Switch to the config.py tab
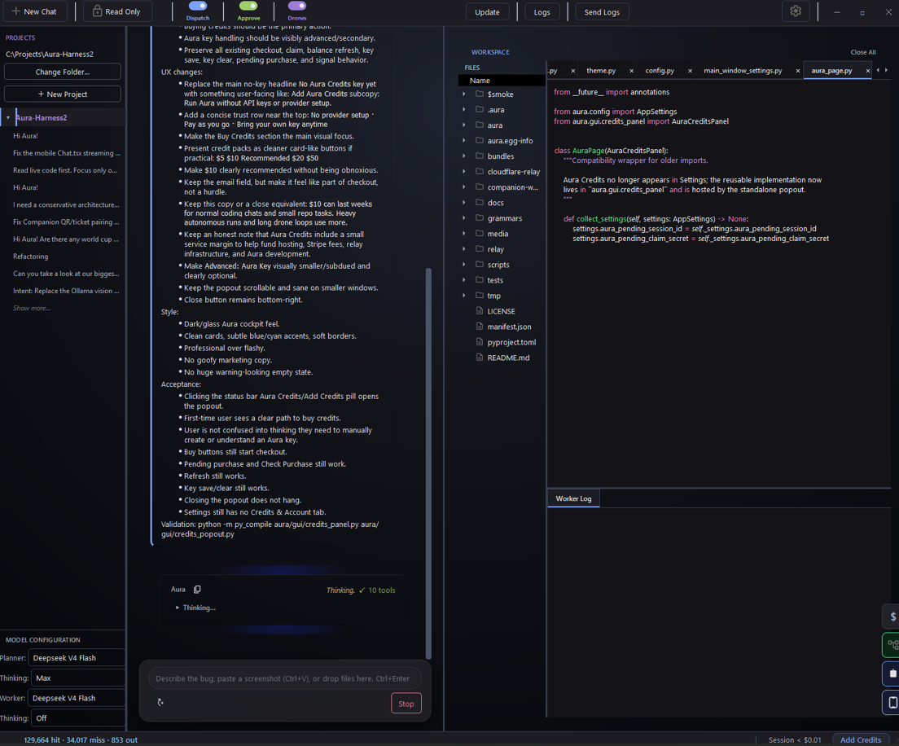The height and width of the screenshot is (746, 899). (660, 71)
